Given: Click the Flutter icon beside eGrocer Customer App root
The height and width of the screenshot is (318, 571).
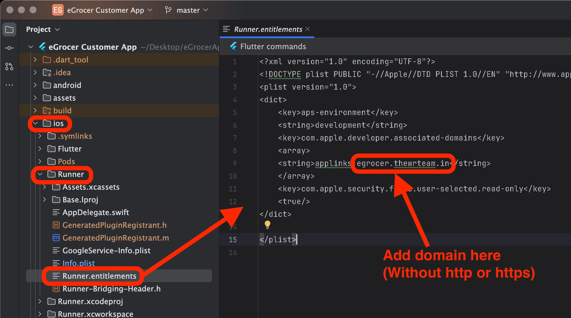Looking at the screenshot, I should tap(42, 47).
